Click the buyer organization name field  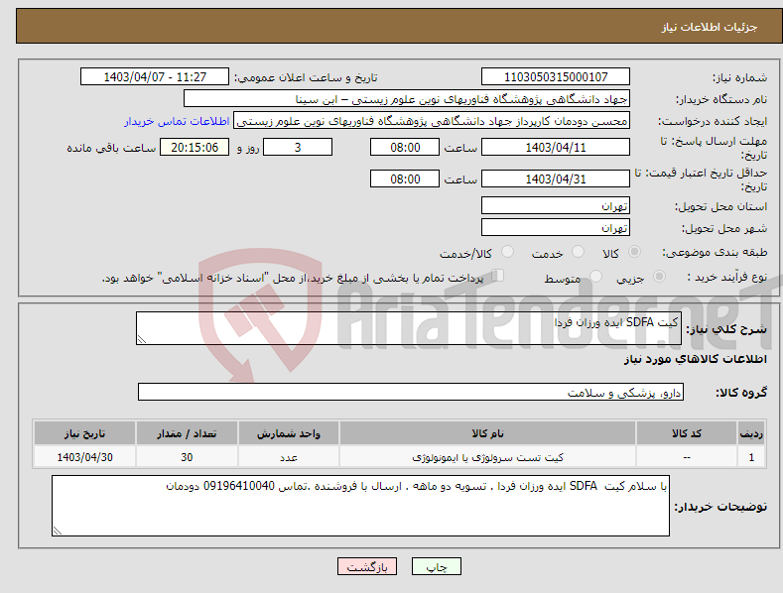(407, 99)
